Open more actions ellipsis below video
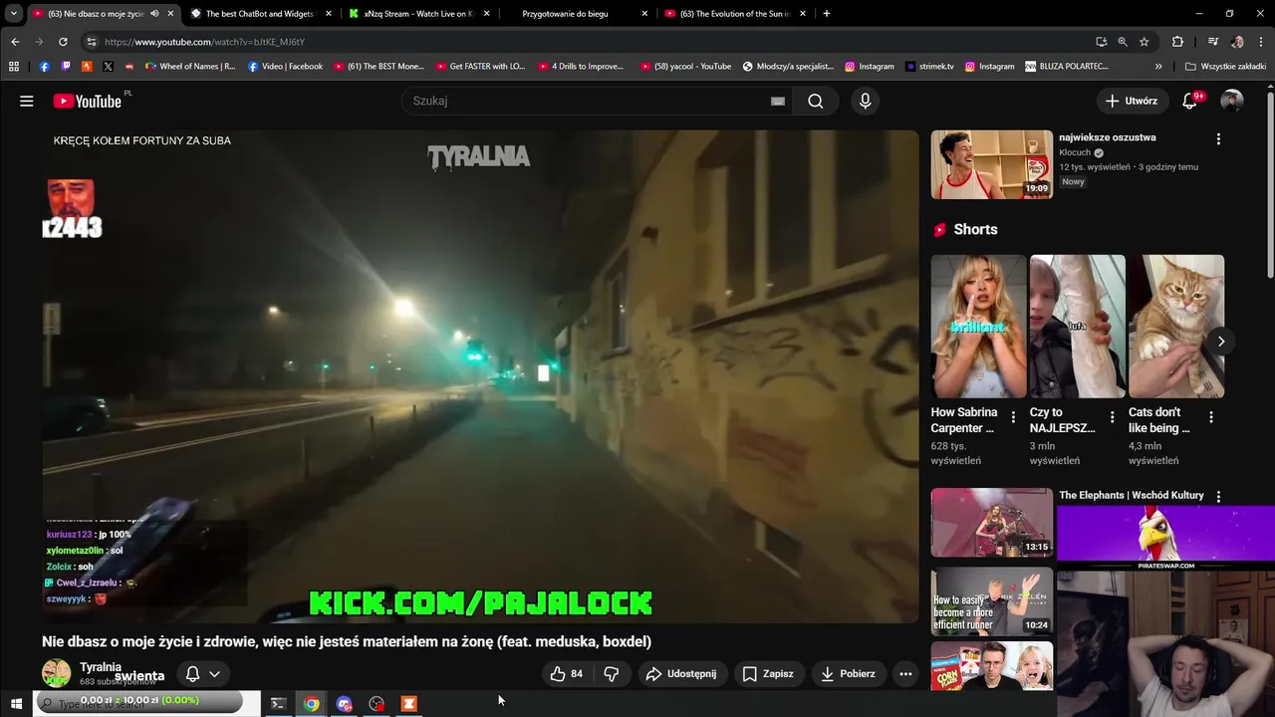Image resolution: width=1275 pixels, height=717 pixels. 905,674
